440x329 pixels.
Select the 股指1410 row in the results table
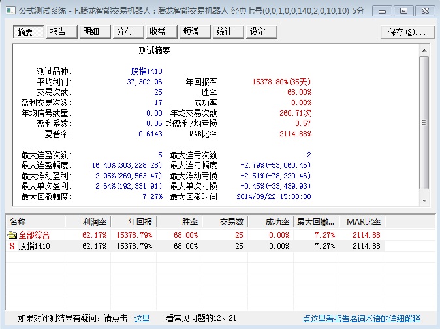pos(195,246)
